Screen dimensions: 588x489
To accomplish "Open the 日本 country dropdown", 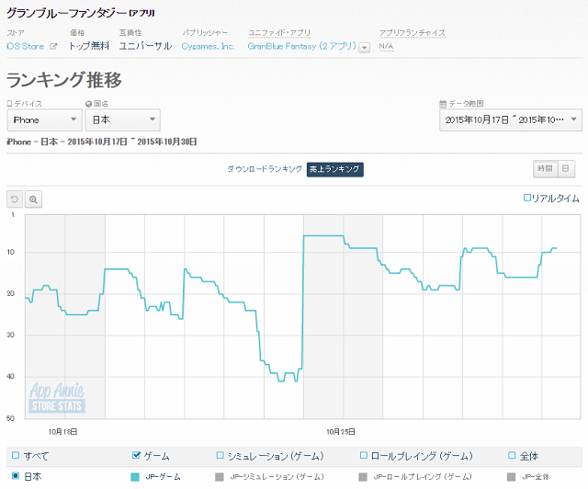I will [122, 120].
